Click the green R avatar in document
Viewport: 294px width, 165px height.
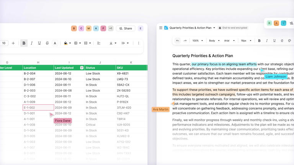point(269,23)
